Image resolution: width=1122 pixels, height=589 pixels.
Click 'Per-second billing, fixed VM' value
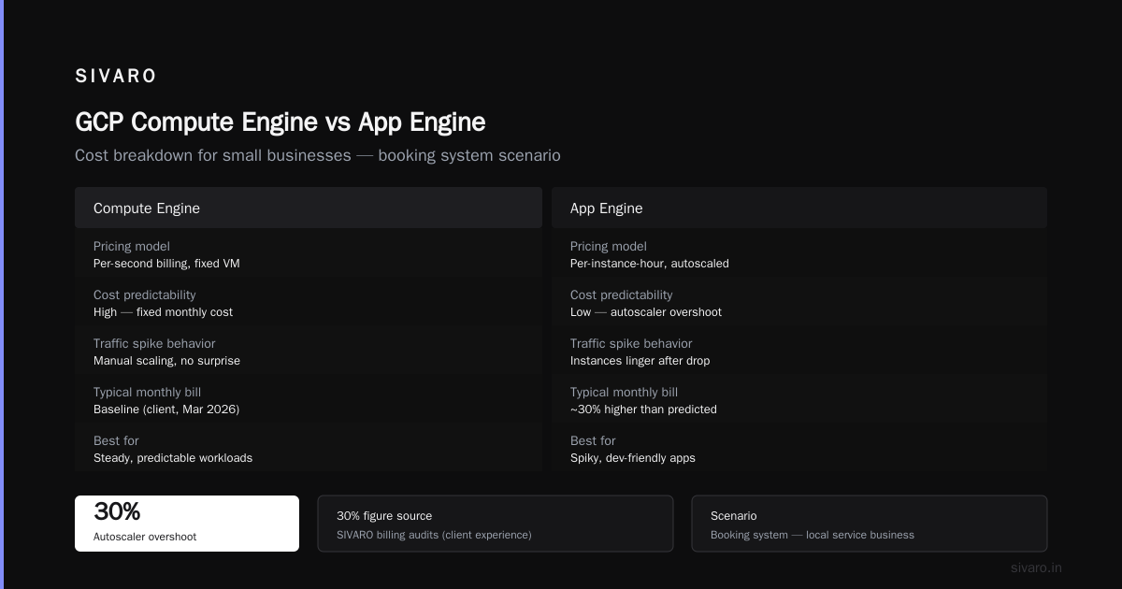tap(166, 264)
